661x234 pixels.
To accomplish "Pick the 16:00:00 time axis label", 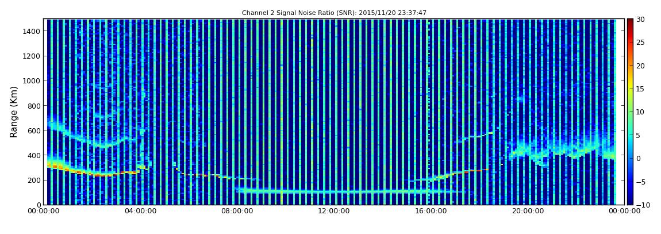I will point(430,211).
